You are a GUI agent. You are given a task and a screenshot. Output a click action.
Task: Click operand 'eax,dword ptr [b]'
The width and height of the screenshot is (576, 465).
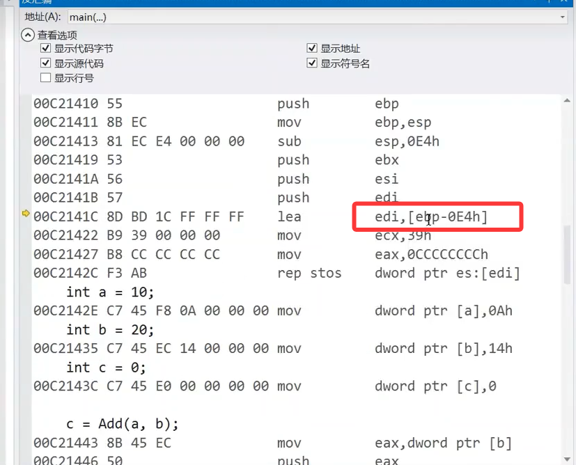tap(444, 443)
